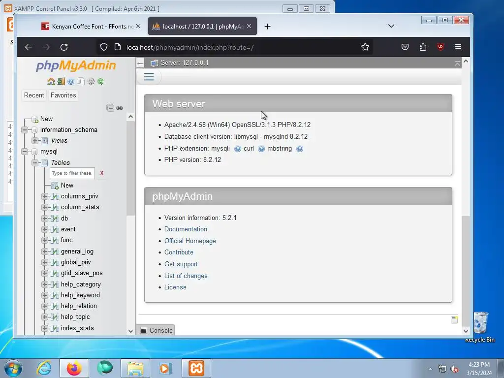Expand the Views node under information_schema
Viewport: 504px width, 378px height.
tap(35, 140)
